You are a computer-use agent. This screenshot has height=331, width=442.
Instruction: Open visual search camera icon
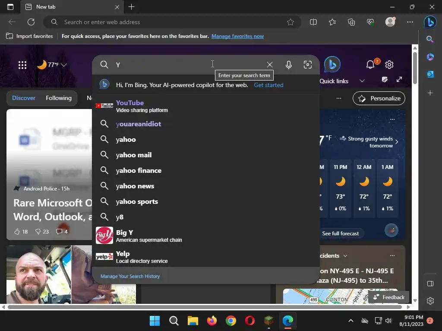tap(307, 65)
